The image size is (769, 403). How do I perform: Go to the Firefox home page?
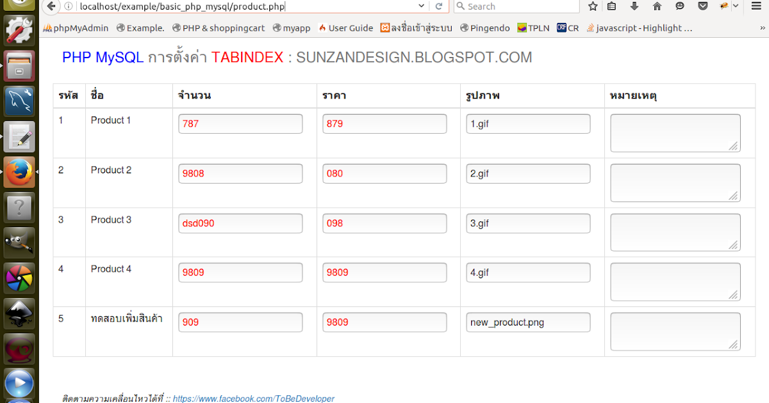click(656, 6)
